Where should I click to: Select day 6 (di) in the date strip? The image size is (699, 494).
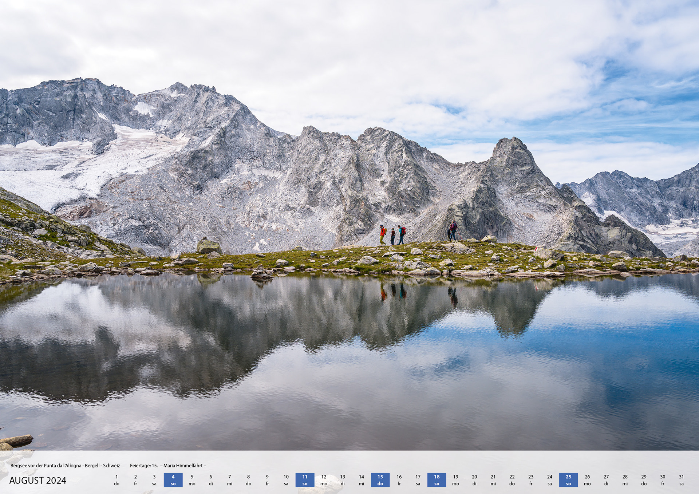click(211, 480)
